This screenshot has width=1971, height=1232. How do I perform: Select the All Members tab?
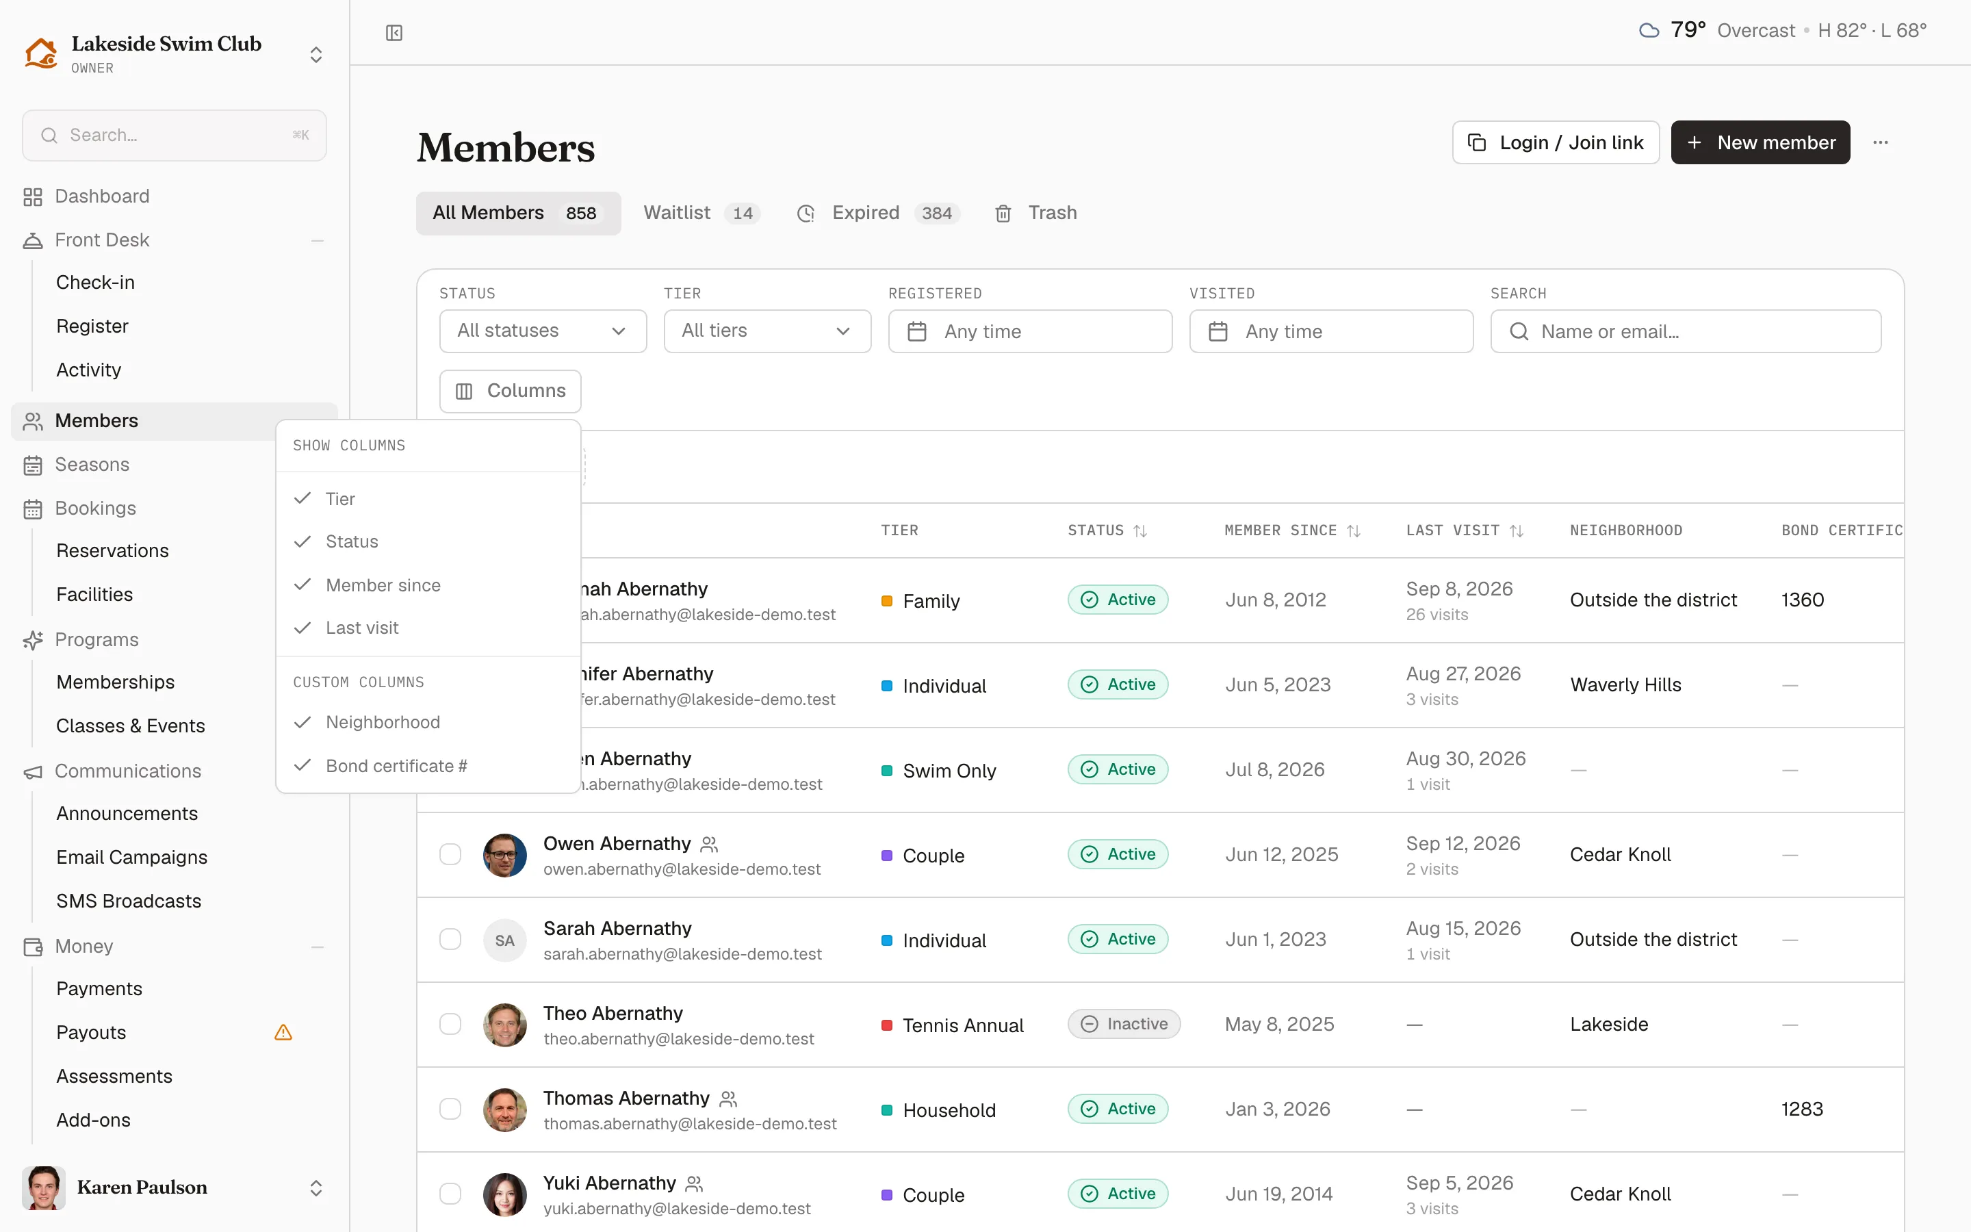(518, 214)
